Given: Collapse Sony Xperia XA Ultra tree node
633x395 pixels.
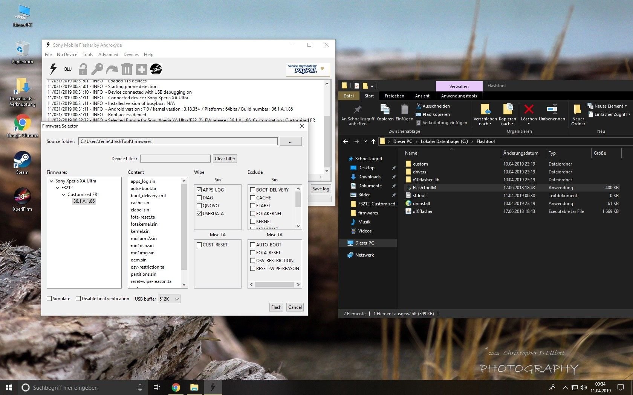Looking at the screenshot, I should click(x=51, y=181).
